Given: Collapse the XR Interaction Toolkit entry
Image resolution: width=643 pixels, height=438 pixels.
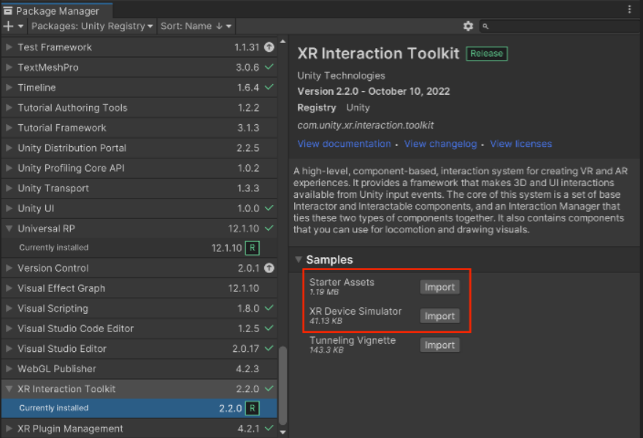Looking at the screenshot, I should click(x=7, y=388).
